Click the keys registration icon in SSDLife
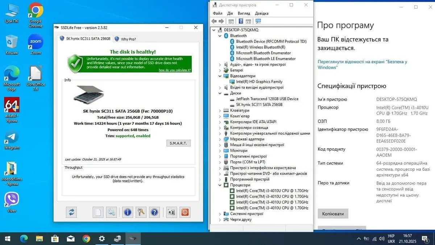Viewport: 435px width, 245px height. 141,212
